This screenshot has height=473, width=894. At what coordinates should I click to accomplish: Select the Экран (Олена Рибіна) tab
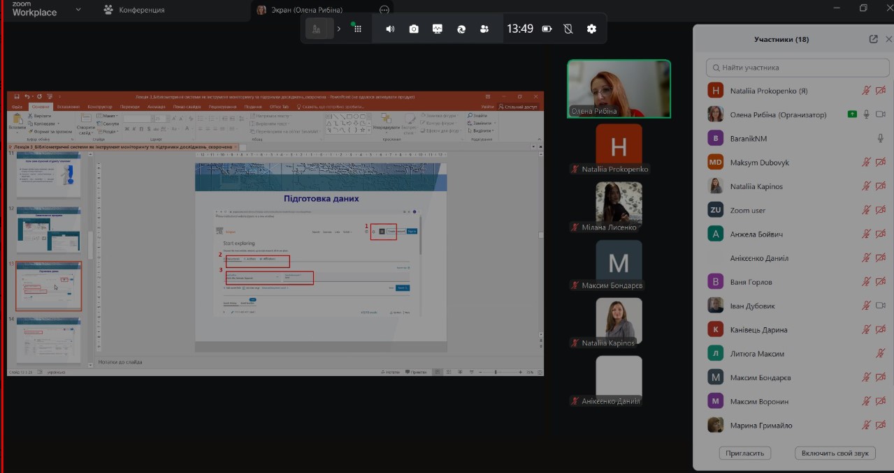306,10
